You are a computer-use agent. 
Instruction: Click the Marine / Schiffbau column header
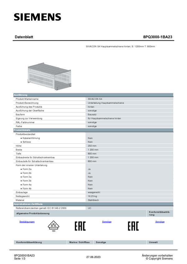pyautogui.click(x=80, y=242)
